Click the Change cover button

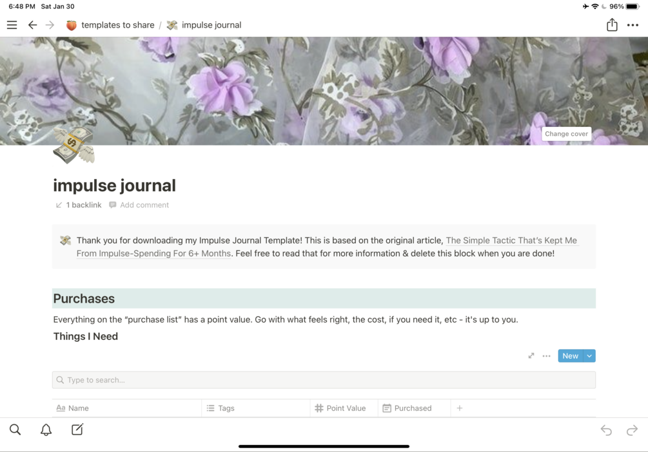pos(566,134)
